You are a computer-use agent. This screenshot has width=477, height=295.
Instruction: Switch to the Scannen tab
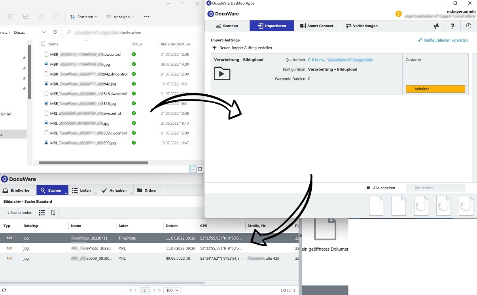pos(227,26)
